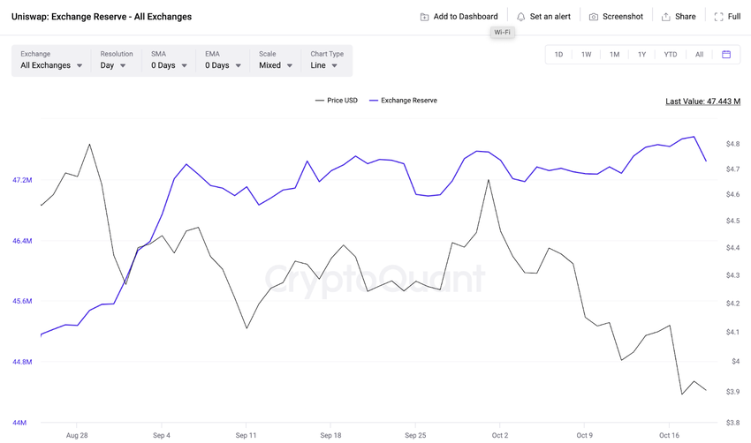This screenshot has height=443, width=751.
Task: Click the Add to Dashboard icon
Action: coord(424,17)
